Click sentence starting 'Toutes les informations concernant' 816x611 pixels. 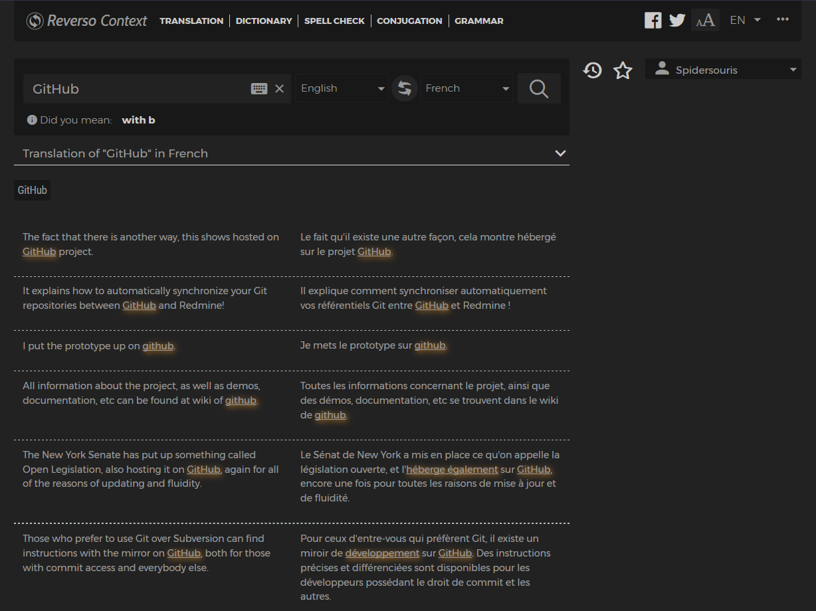[x=429, y=400]
